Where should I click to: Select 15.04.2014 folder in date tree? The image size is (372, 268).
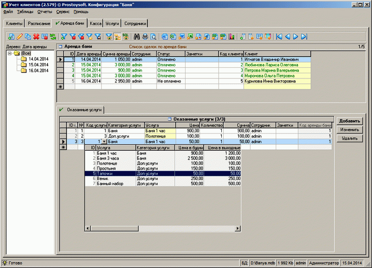click(37, 65)
